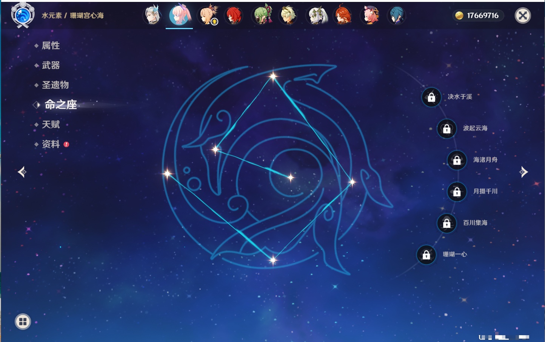Select the silver-haired avatar with blue feather

(152, 15)
